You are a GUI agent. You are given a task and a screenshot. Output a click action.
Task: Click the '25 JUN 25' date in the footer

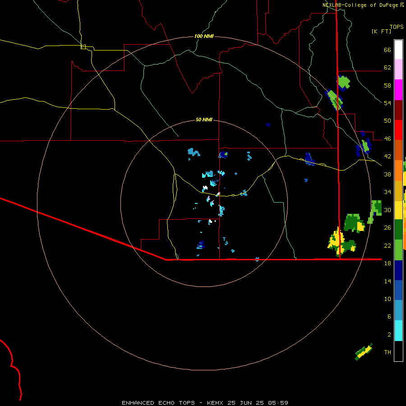(246, 403)
